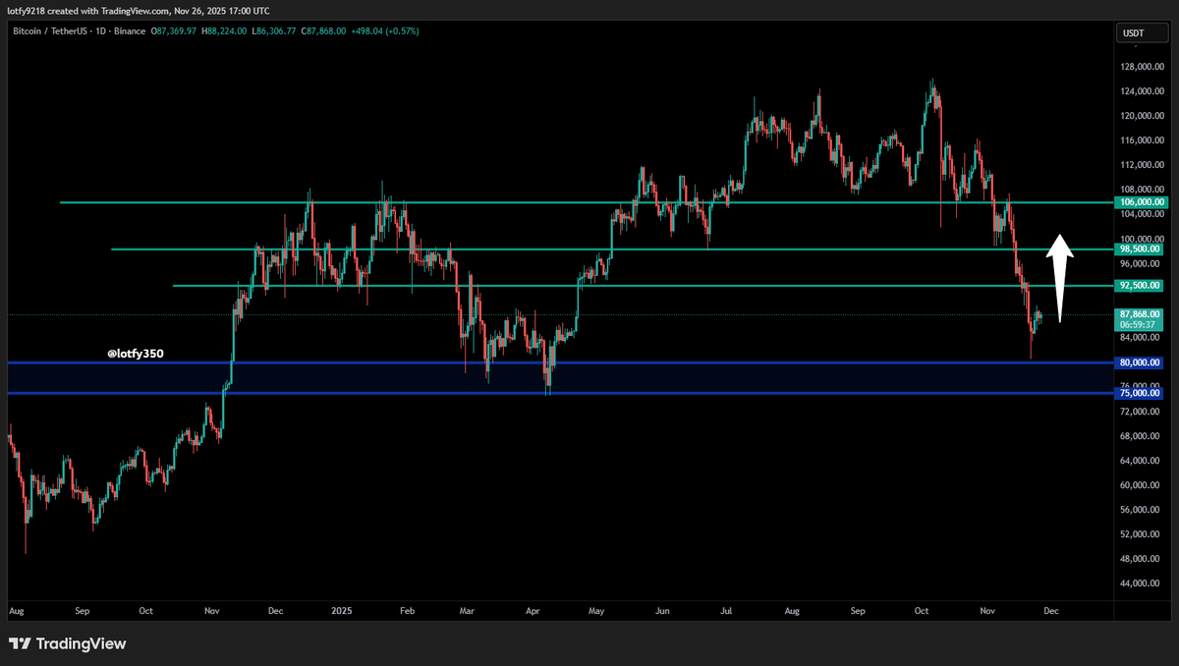1179x666 pixels.
Task: Click the Apr time axis label
Action: [533, 610]
